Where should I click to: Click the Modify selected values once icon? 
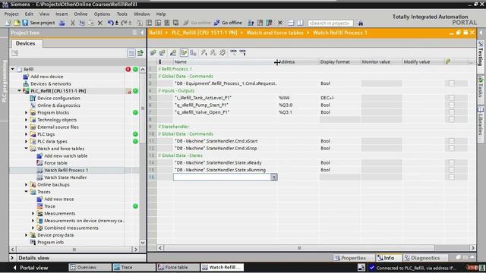[x=204, y=52]
